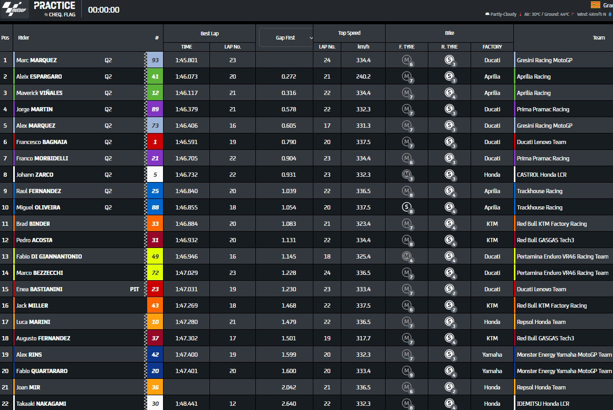The image size is (613, 410).
Task: Click the MotoGP logo in the header
Action: pyautogui.click(x=15, y=9)
